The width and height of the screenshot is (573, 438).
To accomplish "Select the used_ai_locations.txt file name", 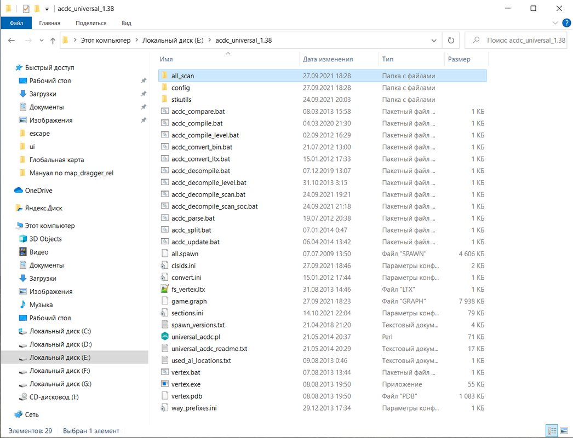I will [x=201, y=361].
